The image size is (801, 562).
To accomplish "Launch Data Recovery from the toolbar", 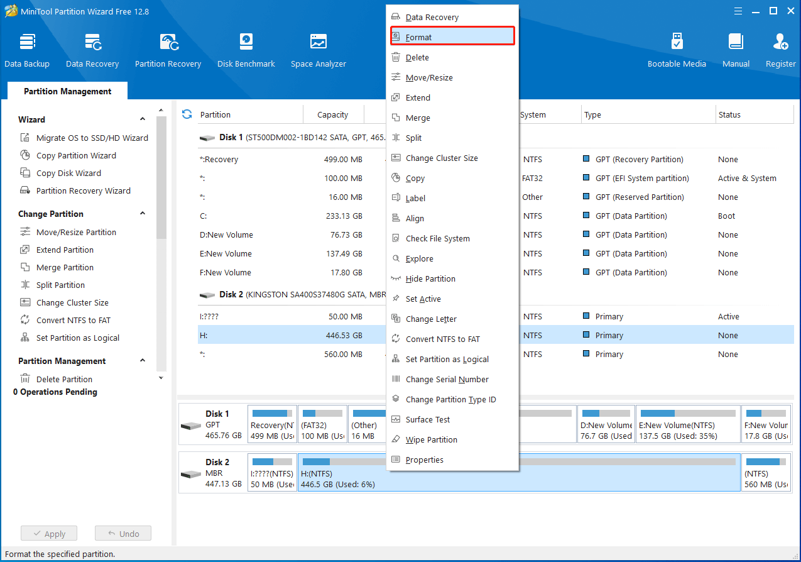I will [92, 51].
